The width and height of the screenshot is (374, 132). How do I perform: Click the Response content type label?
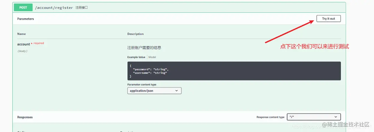click(270, 117)
